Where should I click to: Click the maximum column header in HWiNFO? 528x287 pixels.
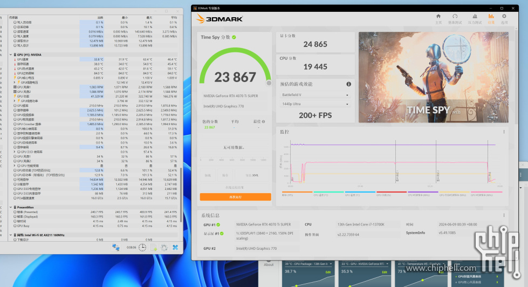(x=149, y=17)
